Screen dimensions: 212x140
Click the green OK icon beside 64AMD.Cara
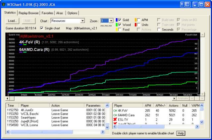[115, 115]
